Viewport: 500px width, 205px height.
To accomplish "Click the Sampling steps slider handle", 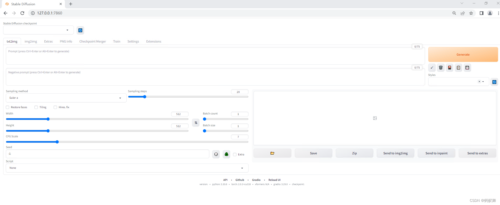I will point(145,97).
